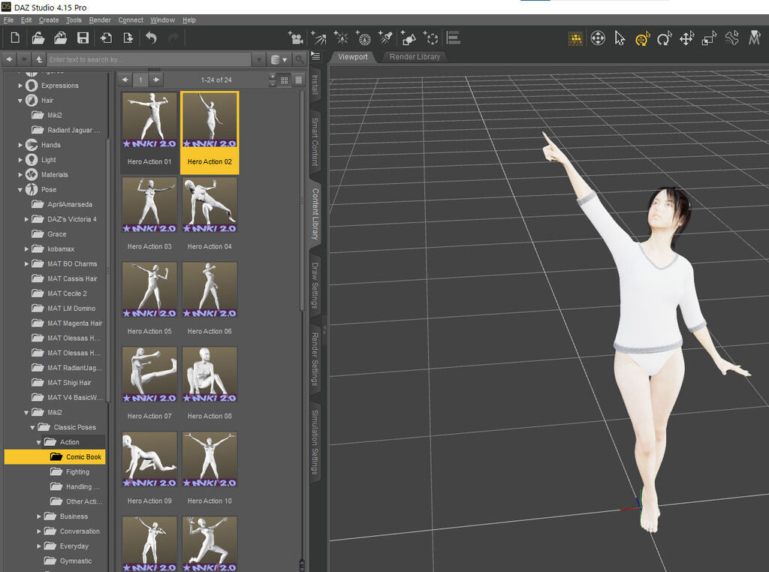This screenshot has width=769, height=572.
Task: Switch content view to list mode
Action: coord(298,80)
